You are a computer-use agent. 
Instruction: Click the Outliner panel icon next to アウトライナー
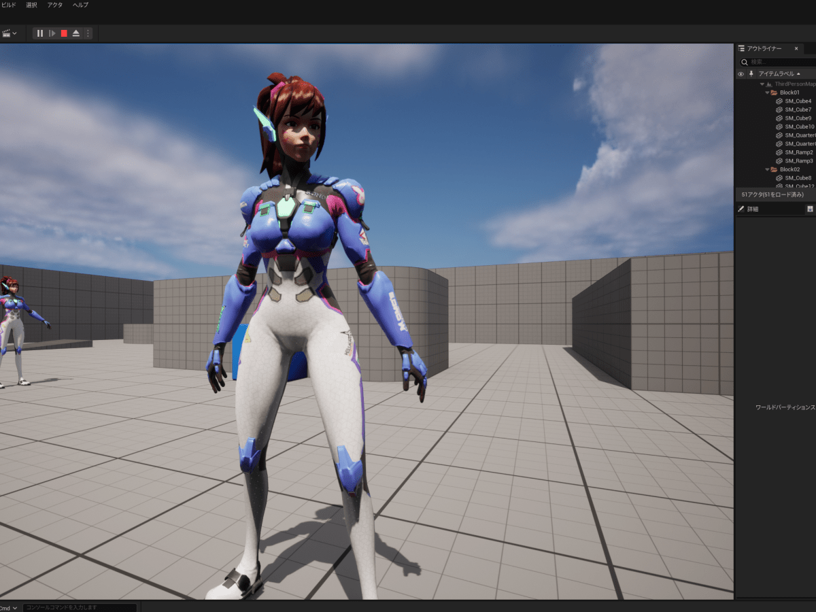(x=741, y=48)
